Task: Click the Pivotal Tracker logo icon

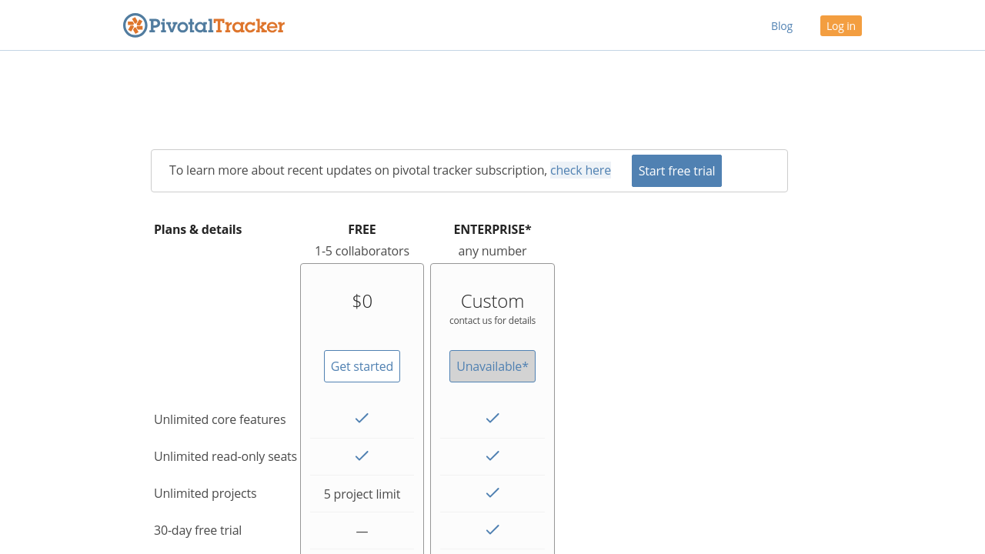Action: [135, 25]
